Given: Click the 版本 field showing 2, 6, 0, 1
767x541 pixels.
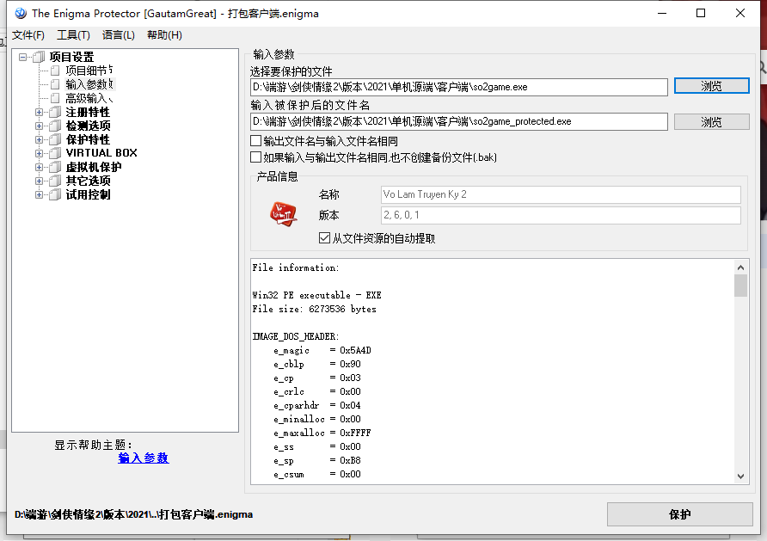Looking at the screenshot, I should tap(561, 215).
